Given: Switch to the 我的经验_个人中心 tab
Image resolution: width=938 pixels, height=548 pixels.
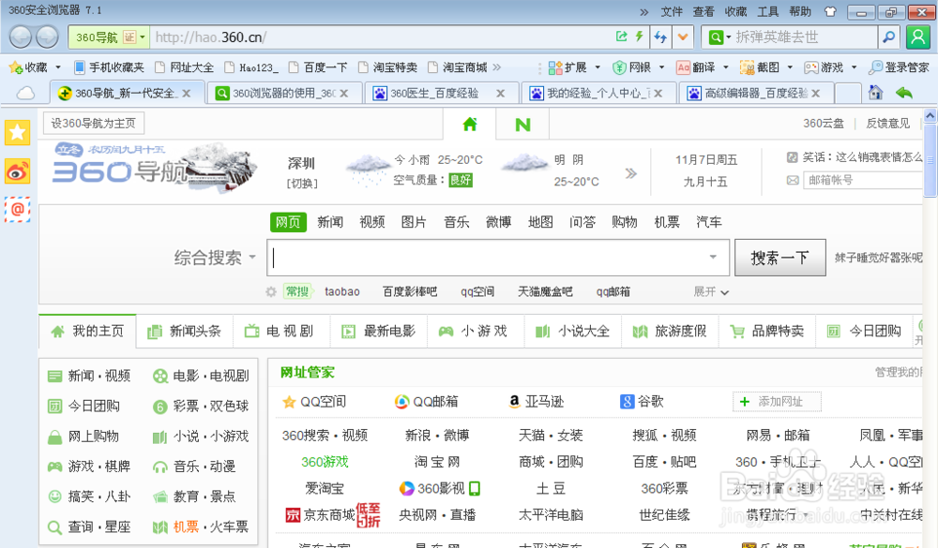Looking at the screenshot, I should point(597,94).
